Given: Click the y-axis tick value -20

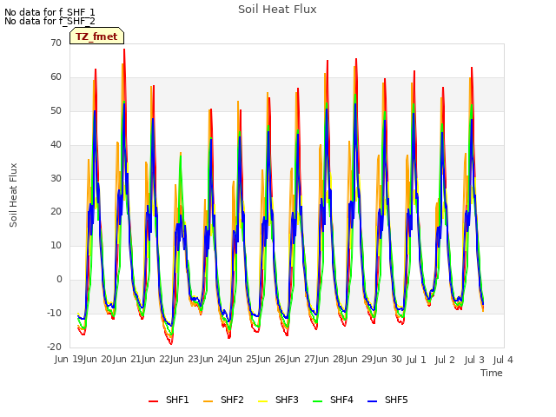Looking at the screenshot, I should click(54, 347).
